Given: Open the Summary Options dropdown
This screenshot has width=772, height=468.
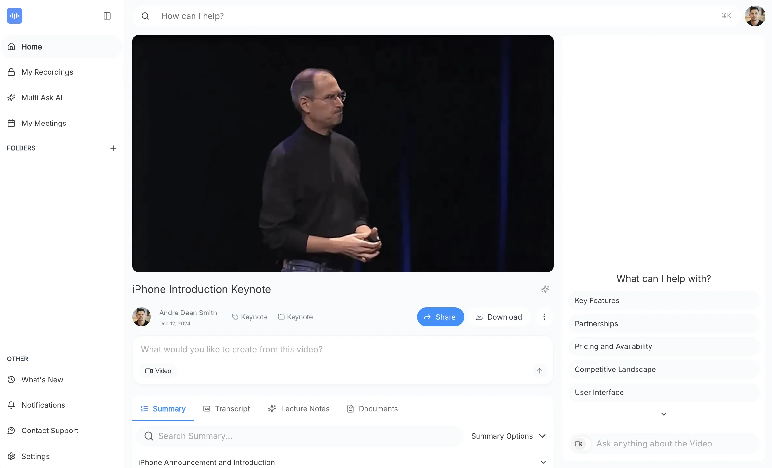Looking at the screenshot, I should 508,436.
